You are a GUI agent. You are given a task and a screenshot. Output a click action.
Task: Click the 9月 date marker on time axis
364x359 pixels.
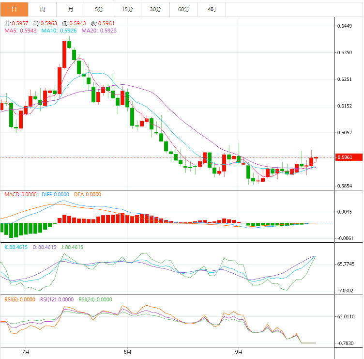(x=239, y=352)
